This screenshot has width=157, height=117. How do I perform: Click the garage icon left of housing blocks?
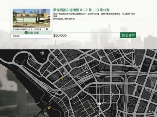pyautogui.click(x=73, y=99)
